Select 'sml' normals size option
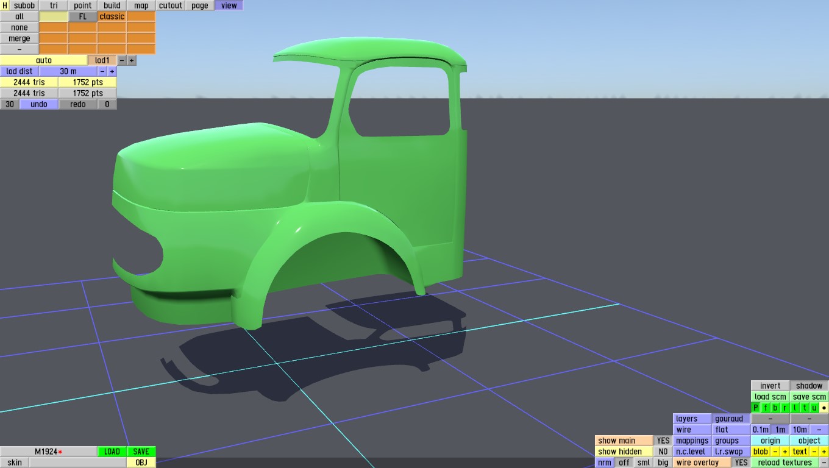Screen dimensions: 829x468 point(644,463)
